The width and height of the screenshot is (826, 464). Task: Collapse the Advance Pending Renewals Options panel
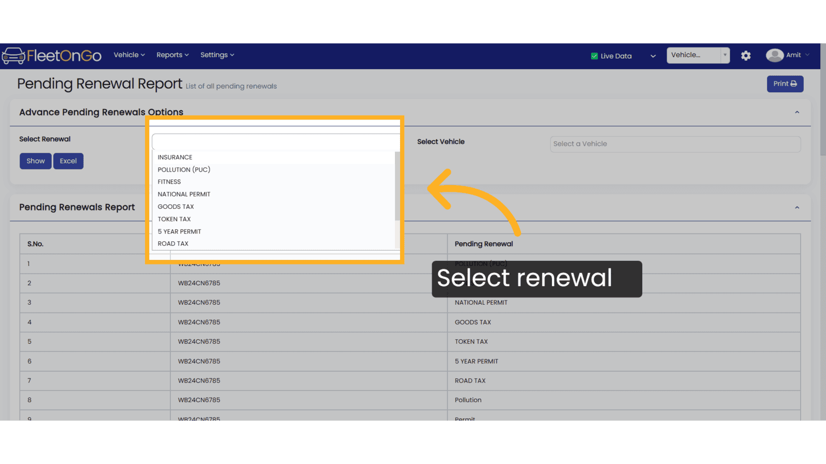pyautogui.click(x=797, y=112)
